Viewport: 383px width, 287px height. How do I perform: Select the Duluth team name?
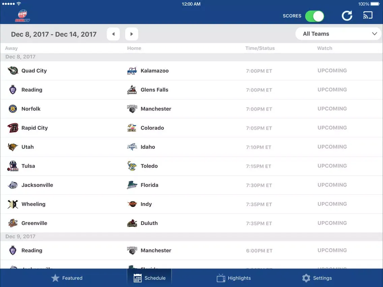pyautogui.click(x=149, y=223)
